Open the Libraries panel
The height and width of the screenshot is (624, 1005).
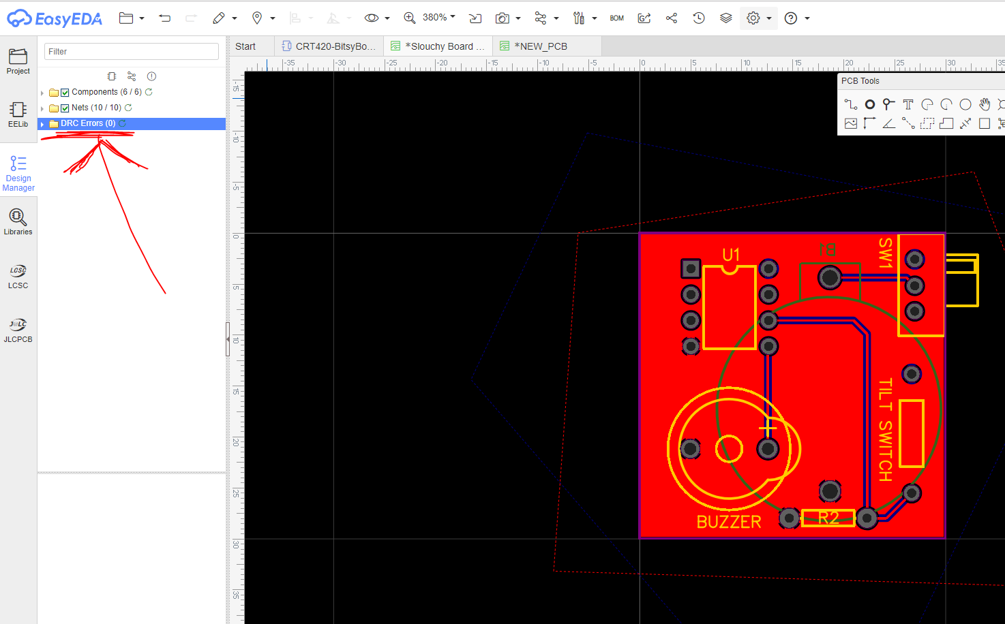(x=18, y=222)
